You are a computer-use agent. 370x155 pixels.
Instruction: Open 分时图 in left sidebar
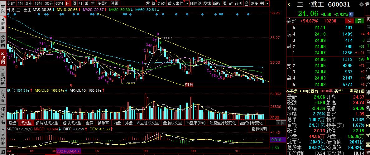coord(3,41)
